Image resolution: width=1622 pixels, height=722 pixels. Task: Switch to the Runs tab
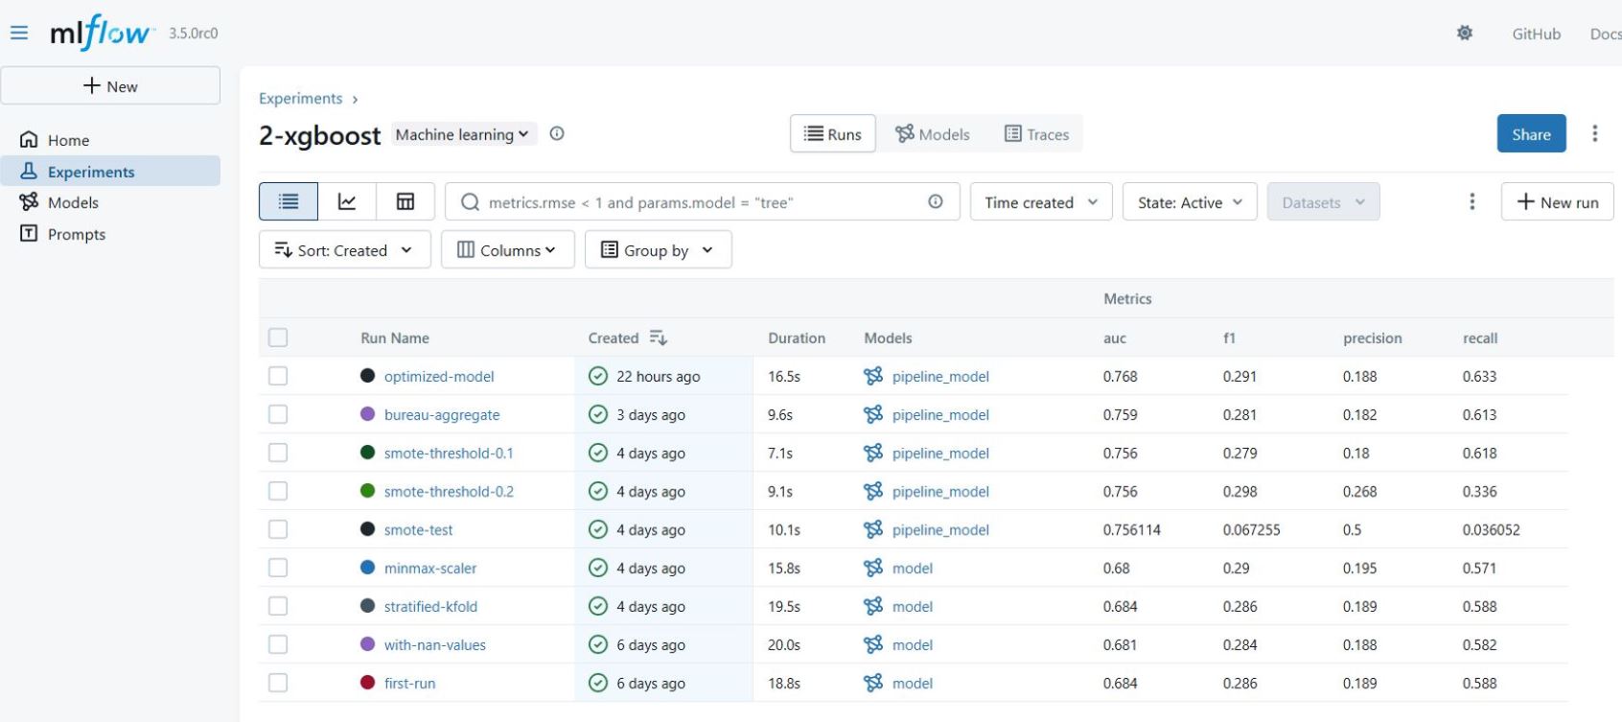833,134
